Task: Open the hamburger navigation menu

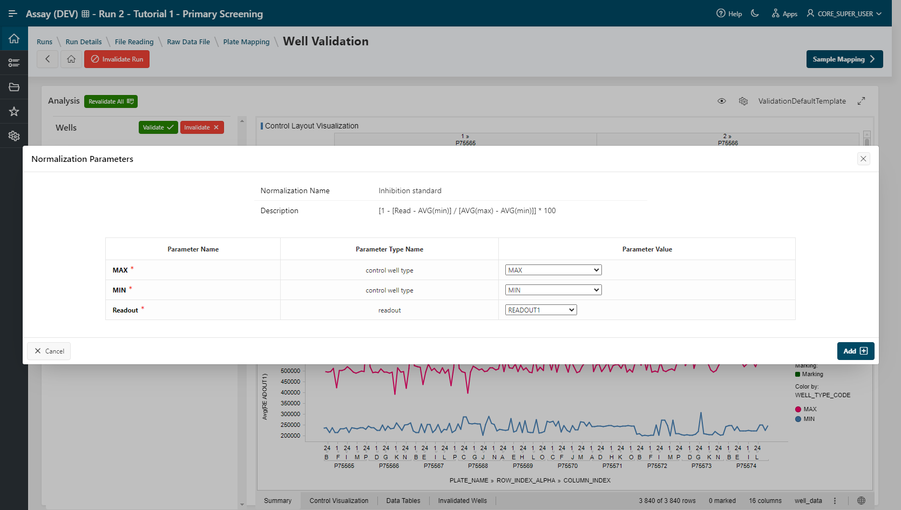Action: pyautogui.click(x=13, y=13)
